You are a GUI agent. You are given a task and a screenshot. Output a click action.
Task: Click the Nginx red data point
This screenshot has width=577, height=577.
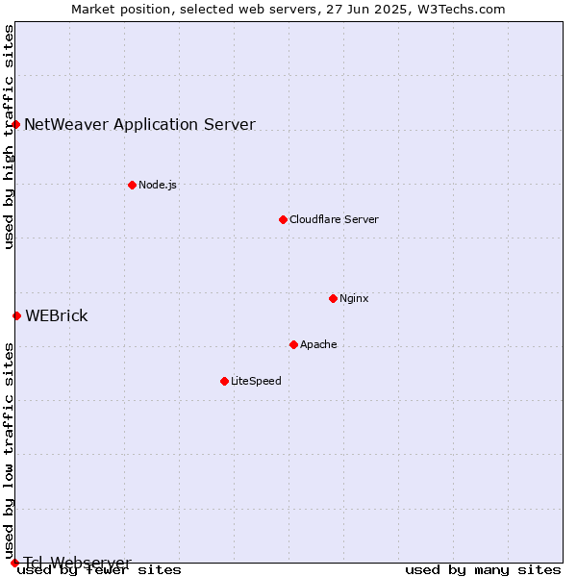333,298
